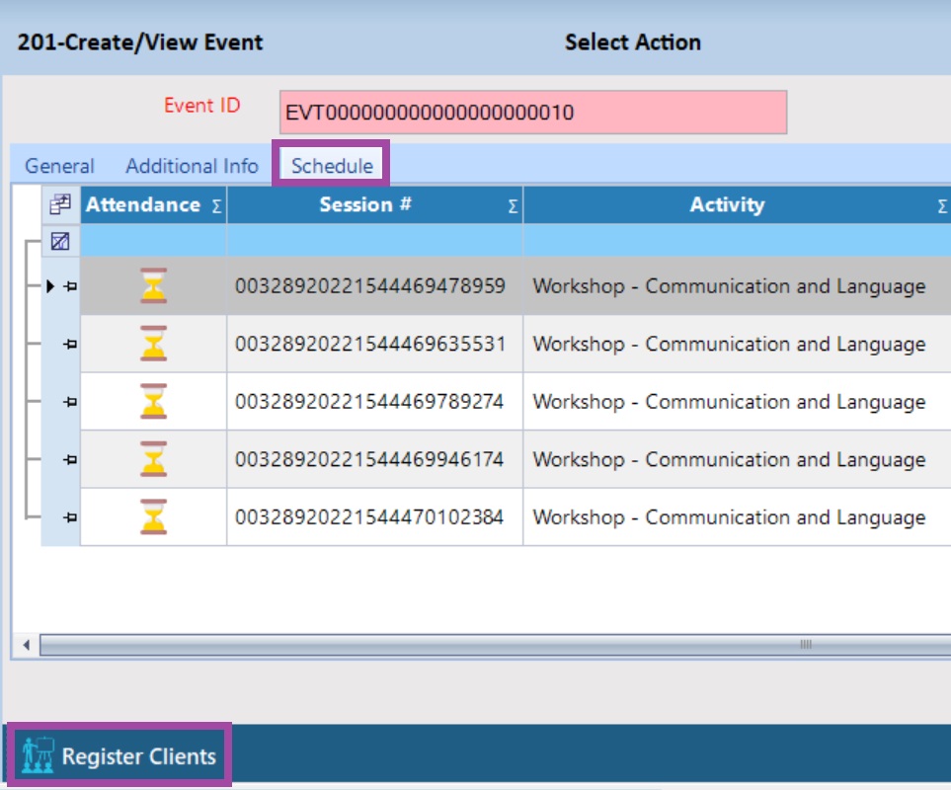The width and height of the screenshot is (951, 790).
Task: Click the hourglass attendance icon for session ending 478959
Action: (153, 286)
